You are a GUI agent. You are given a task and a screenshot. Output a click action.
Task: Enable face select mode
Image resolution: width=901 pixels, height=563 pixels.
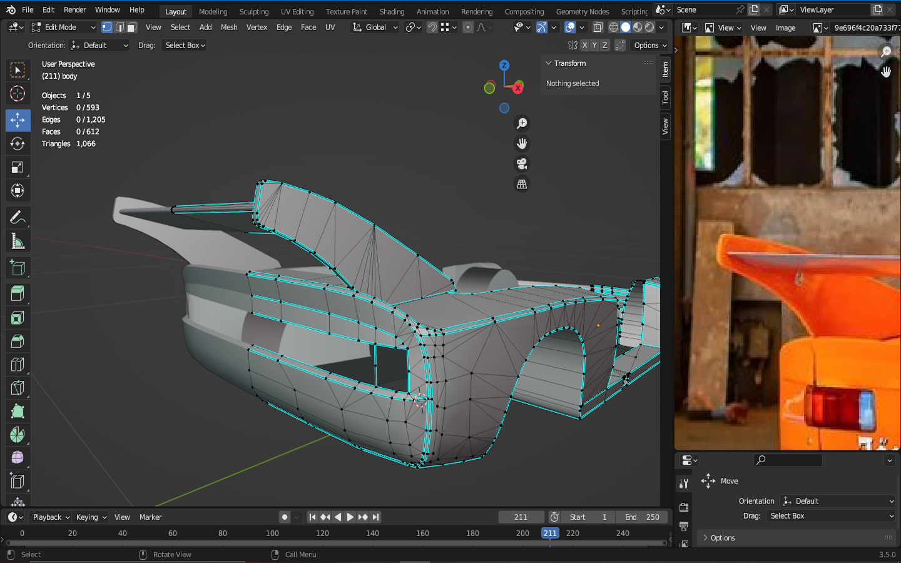point(131,28)
